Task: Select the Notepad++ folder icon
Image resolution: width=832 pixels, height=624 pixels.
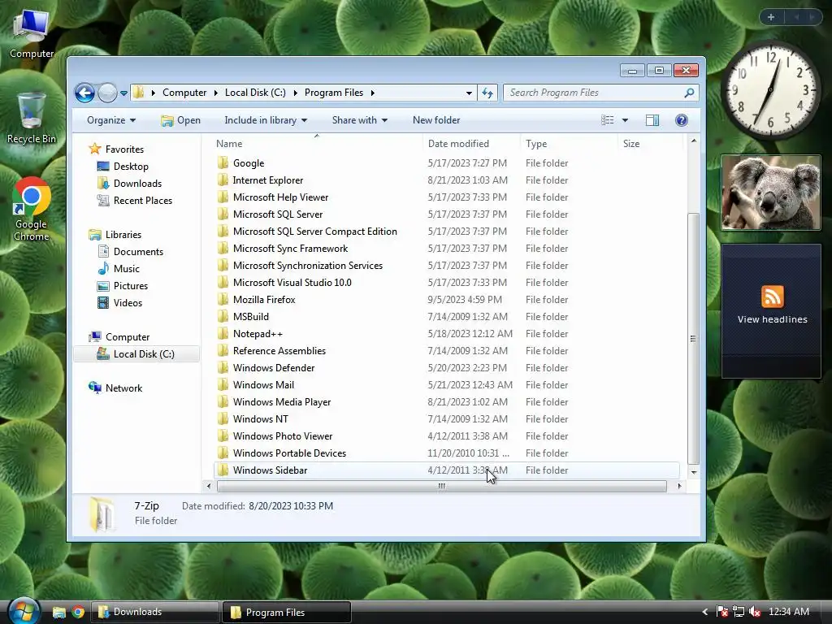Action: (x=223, y=334)
